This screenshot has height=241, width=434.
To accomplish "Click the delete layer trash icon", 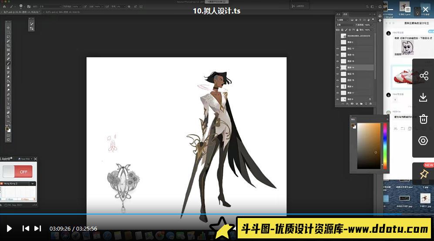I will (370, 103).
